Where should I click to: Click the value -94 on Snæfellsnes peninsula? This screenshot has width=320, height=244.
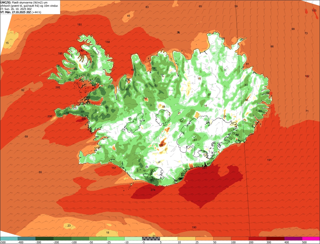pos(67,113)
